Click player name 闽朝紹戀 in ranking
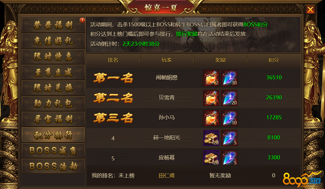This screenshot has width=325, height=189. pos(167,78)
